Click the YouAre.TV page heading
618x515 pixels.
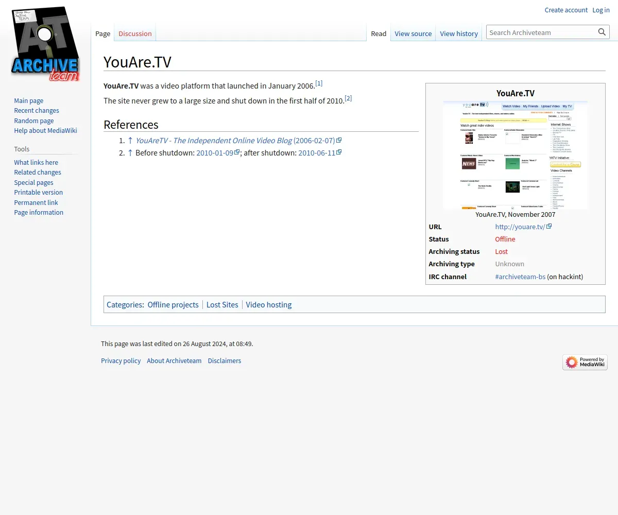[138, 62]
